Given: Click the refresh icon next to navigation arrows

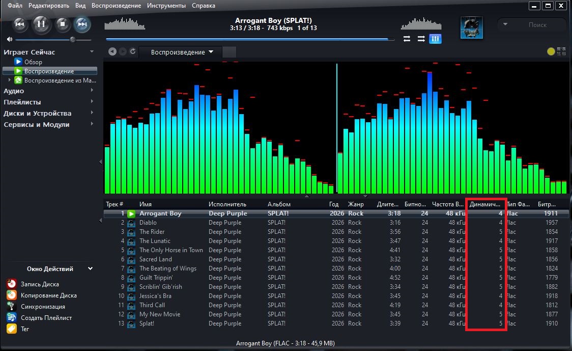Looking at the screenshot, I should coord(133,51).
